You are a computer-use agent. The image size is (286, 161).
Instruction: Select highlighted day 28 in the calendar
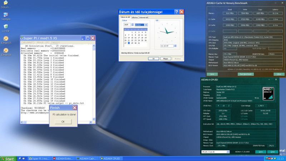pos(129,43)
